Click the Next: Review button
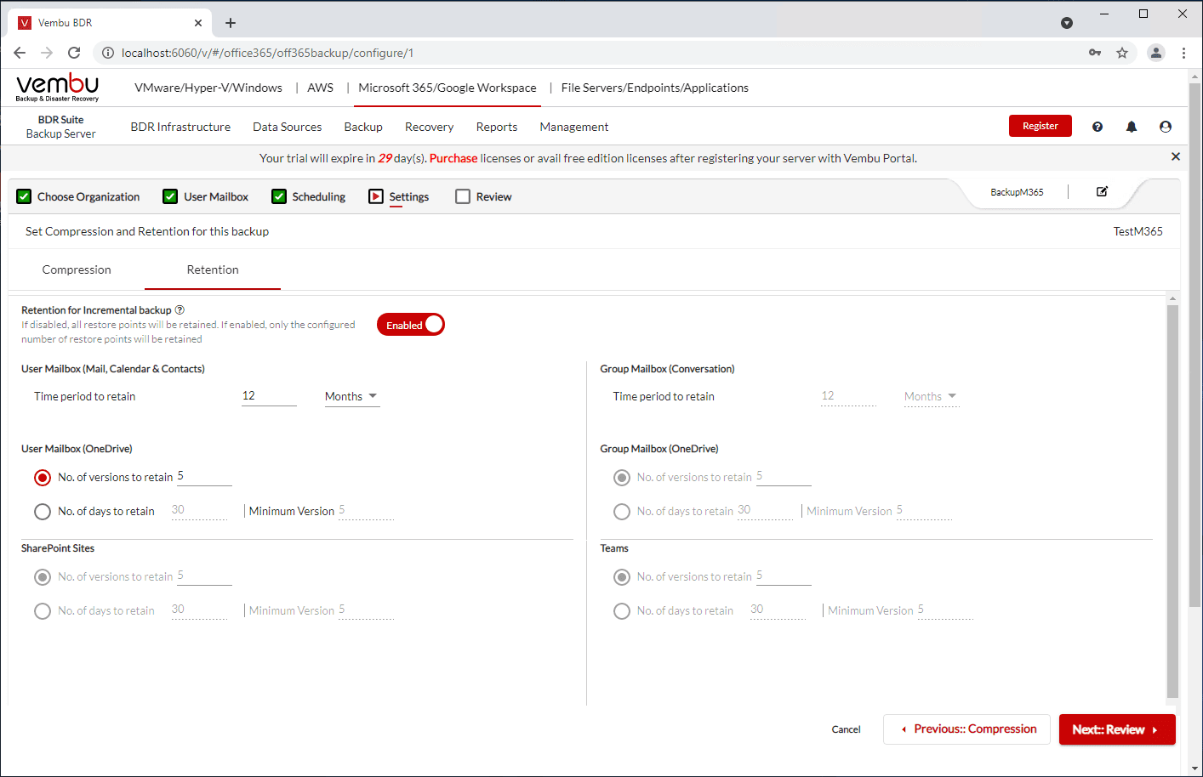 click(x=1116, y=729)
